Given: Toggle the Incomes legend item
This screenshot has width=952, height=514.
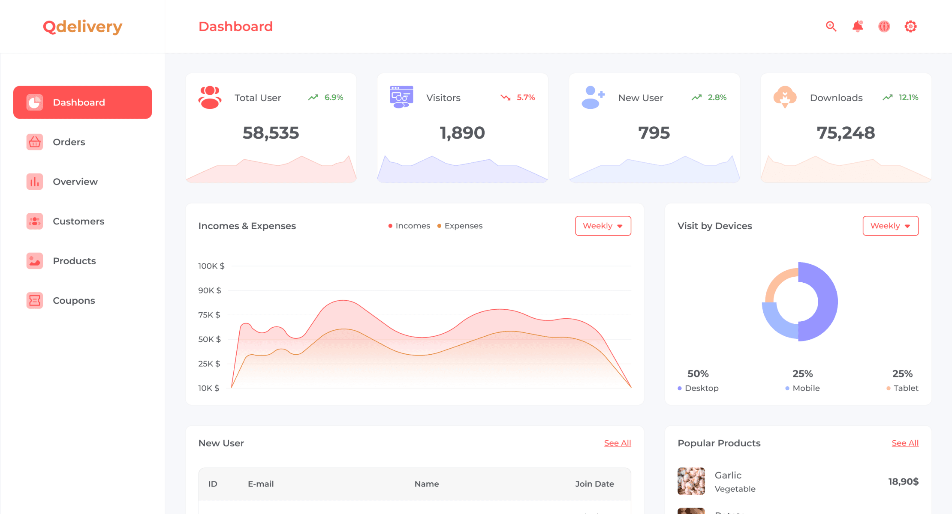Looking at the screenshot, I should 409,226.
